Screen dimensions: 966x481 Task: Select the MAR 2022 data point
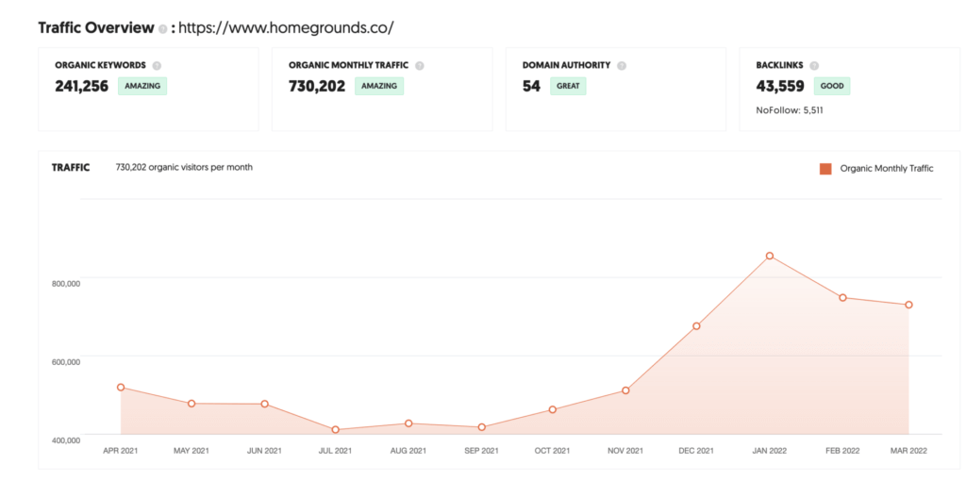(908, 305)
